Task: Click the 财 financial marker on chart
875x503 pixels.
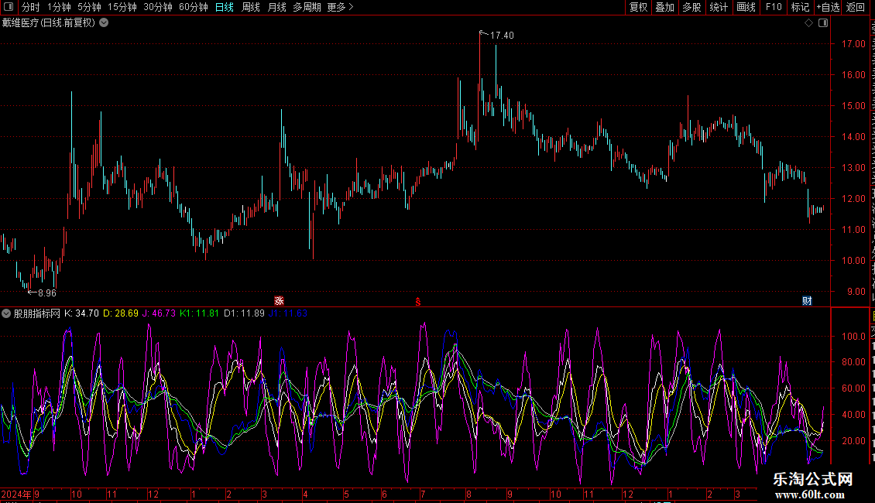Action: pos(807,301)
